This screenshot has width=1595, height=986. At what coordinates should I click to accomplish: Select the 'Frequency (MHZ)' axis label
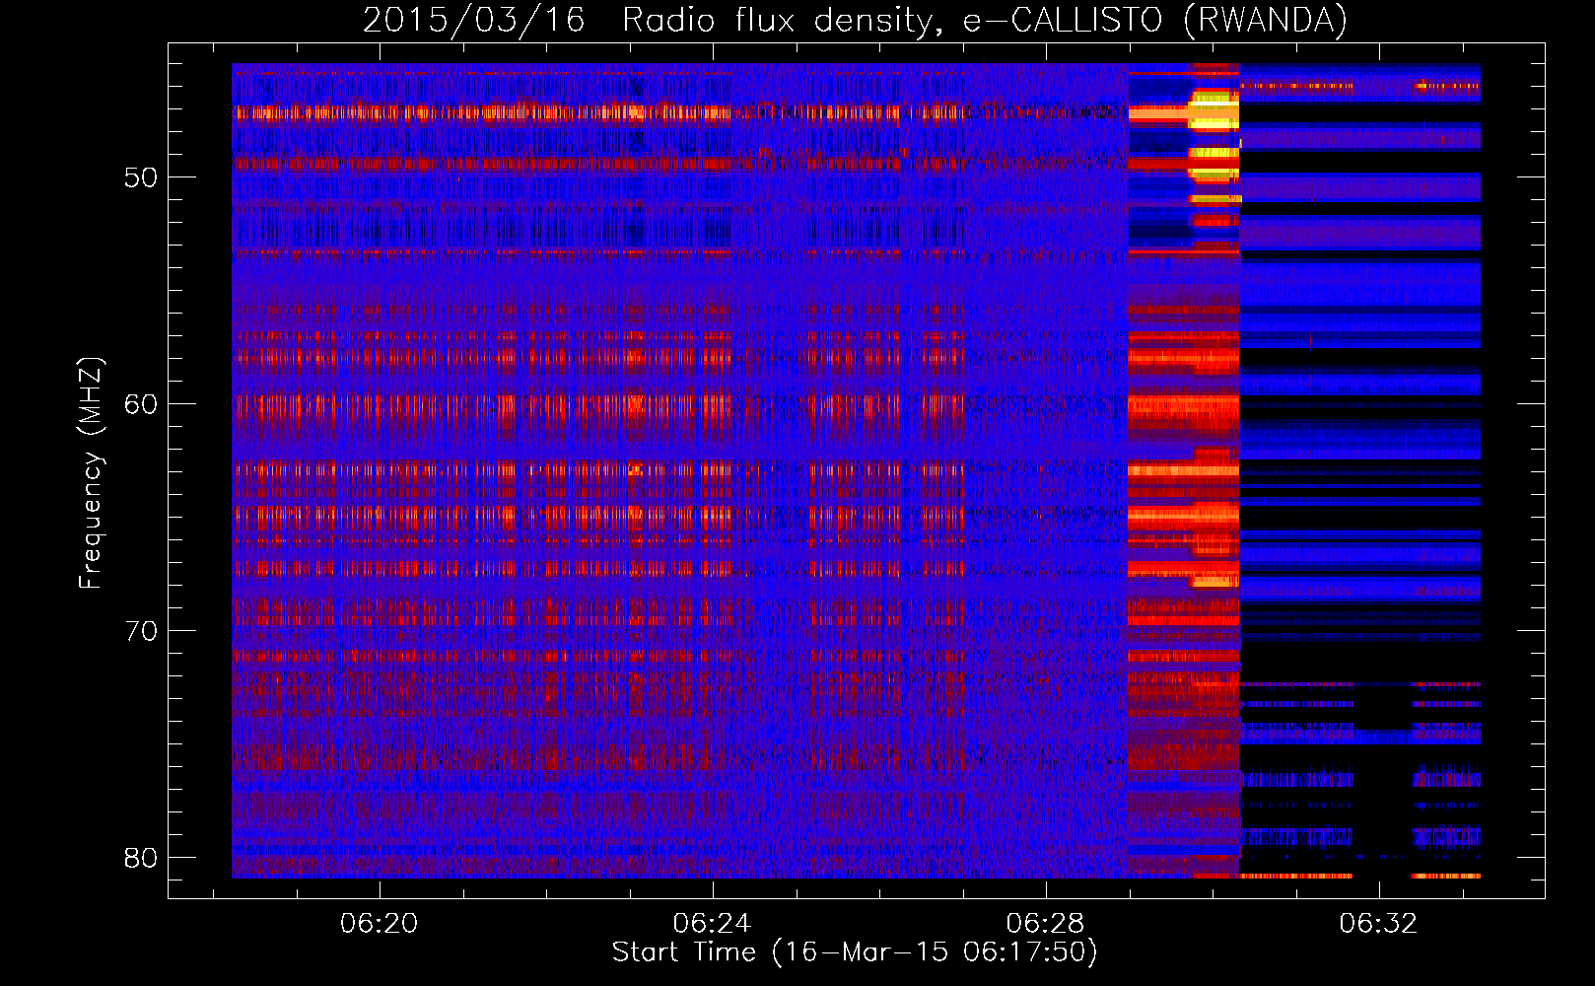point(90,473)
